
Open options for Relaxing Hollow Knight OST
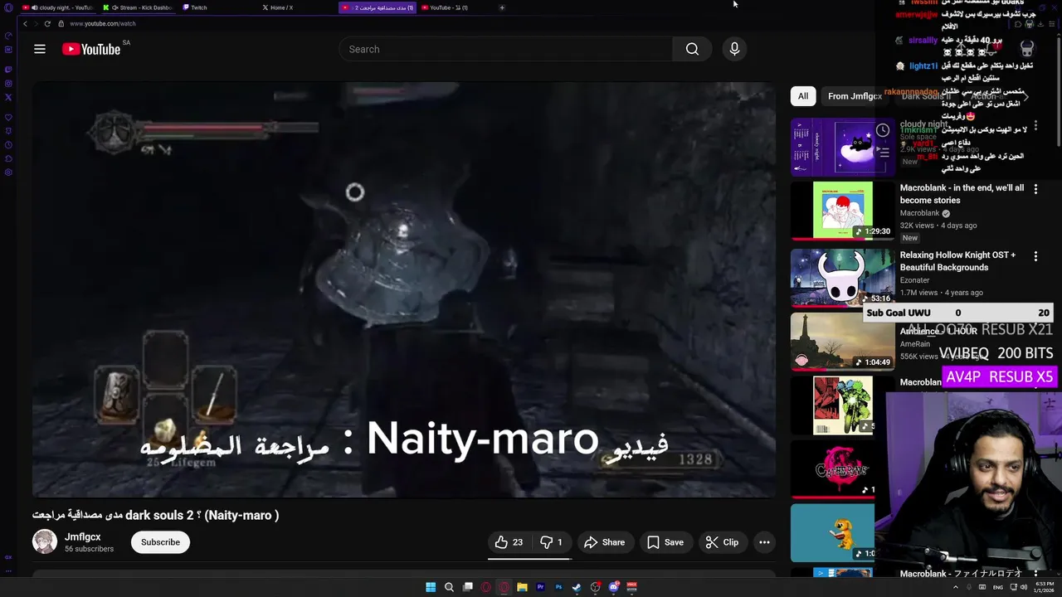point(1035,256)
